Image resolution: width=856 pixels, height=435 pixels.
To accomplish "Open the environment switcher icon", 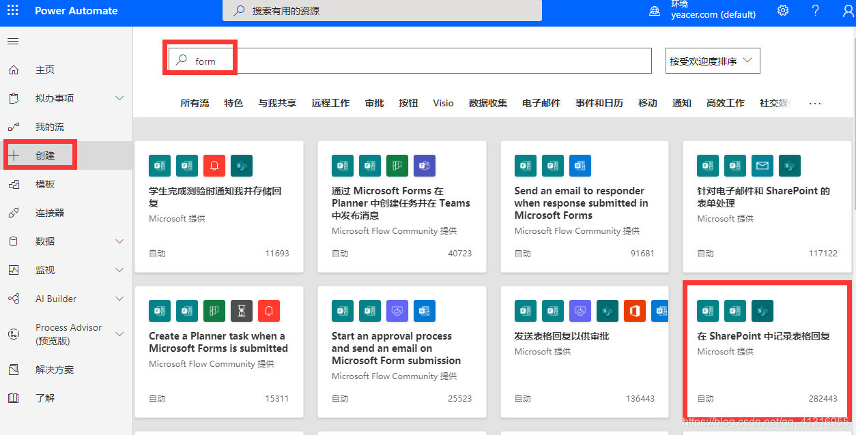I will [x=654, y=10].
